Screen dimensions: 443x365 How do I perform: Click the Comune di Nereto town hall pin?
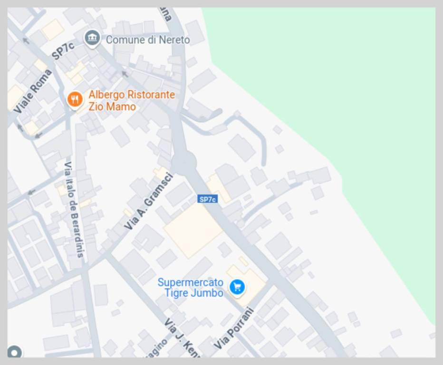click(x=92, y=38)
